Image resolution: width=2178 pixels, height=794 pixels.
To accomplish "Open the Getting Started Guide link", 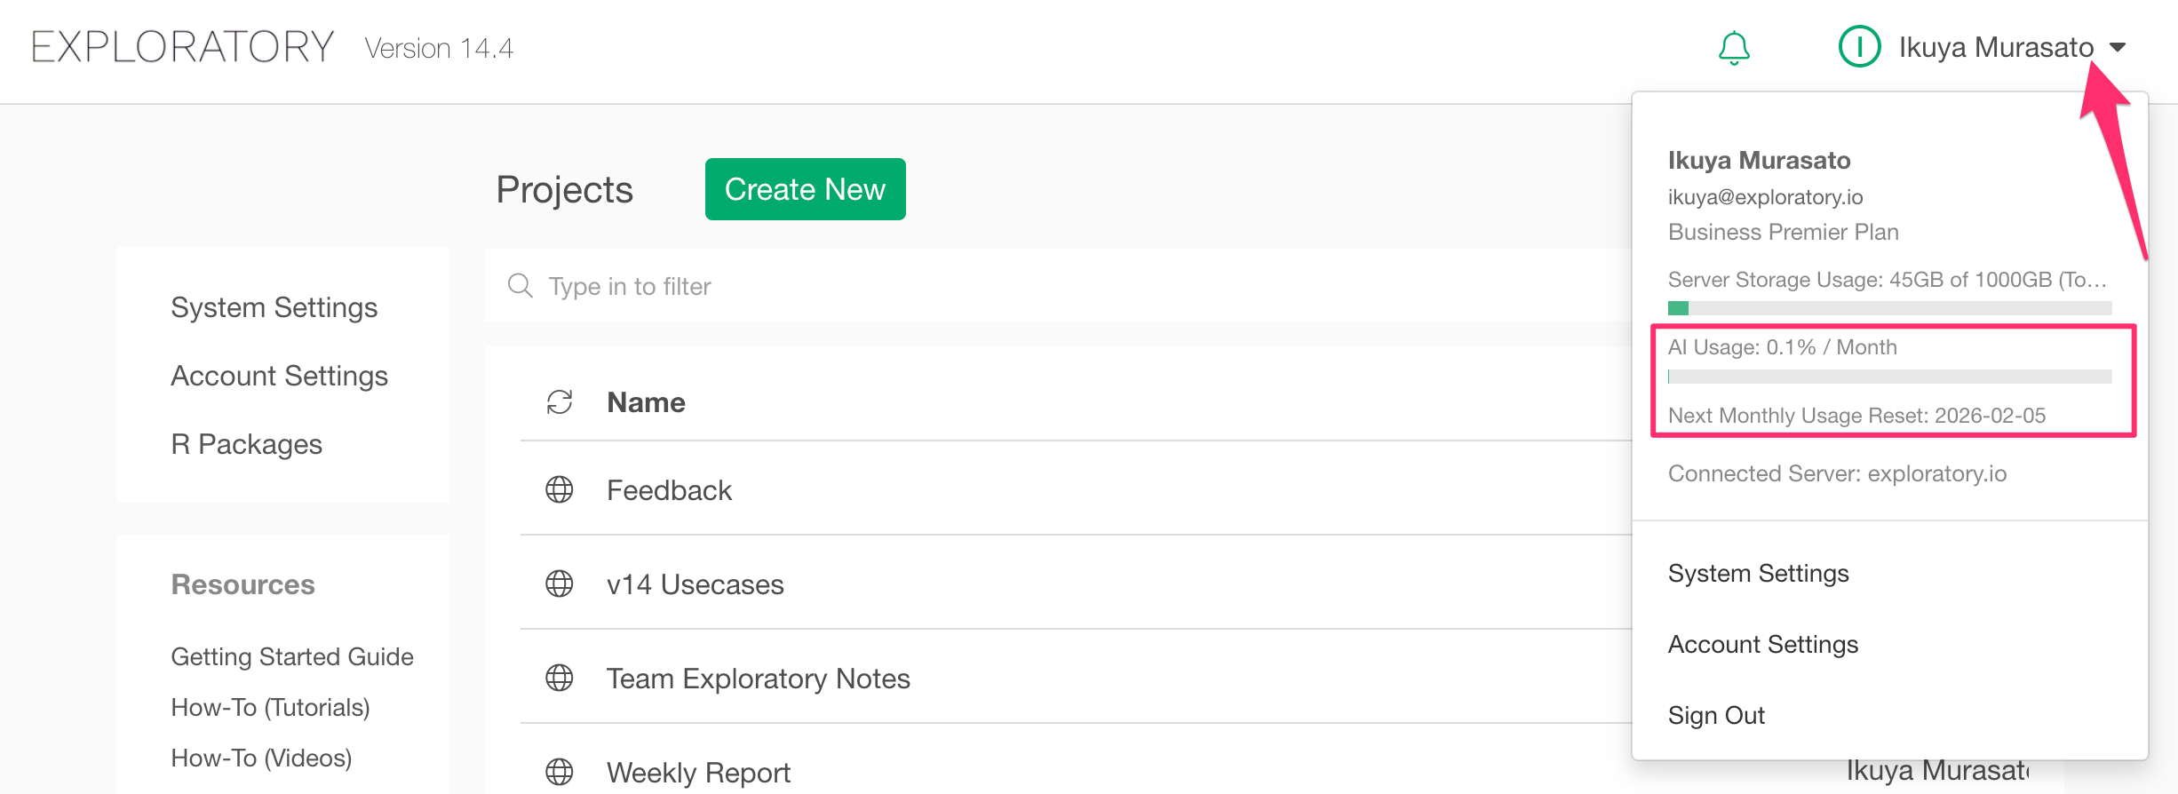I will pyautogui.click(x=291, y=656).
